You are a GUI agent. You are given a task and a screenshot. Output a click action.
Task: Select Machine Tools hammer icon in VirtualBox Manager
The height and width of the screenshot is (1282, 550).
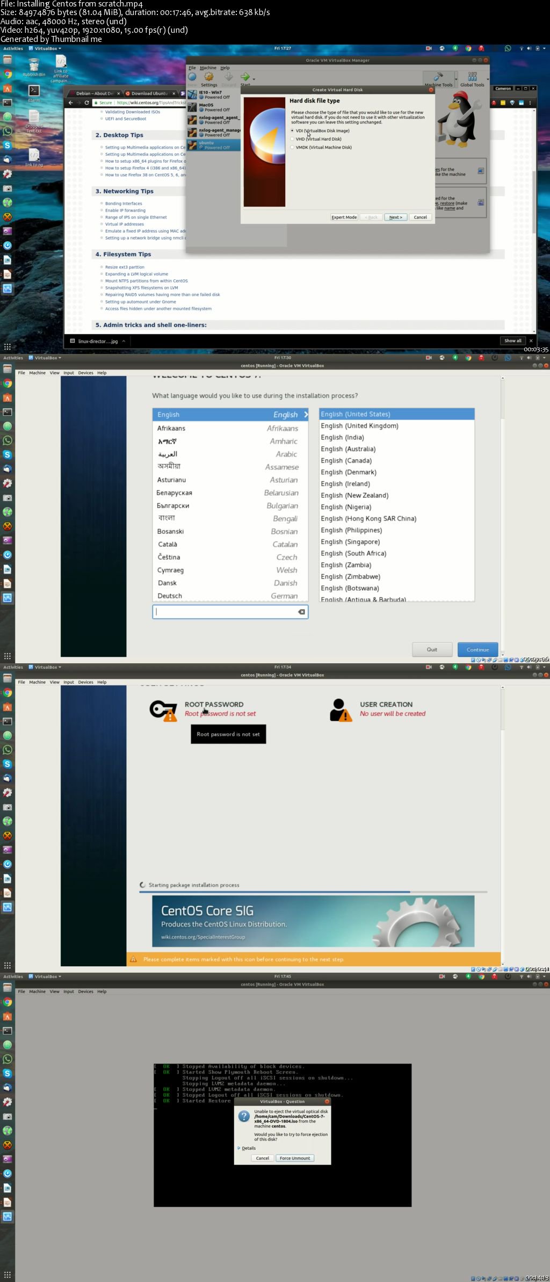(x=439, y=77)
